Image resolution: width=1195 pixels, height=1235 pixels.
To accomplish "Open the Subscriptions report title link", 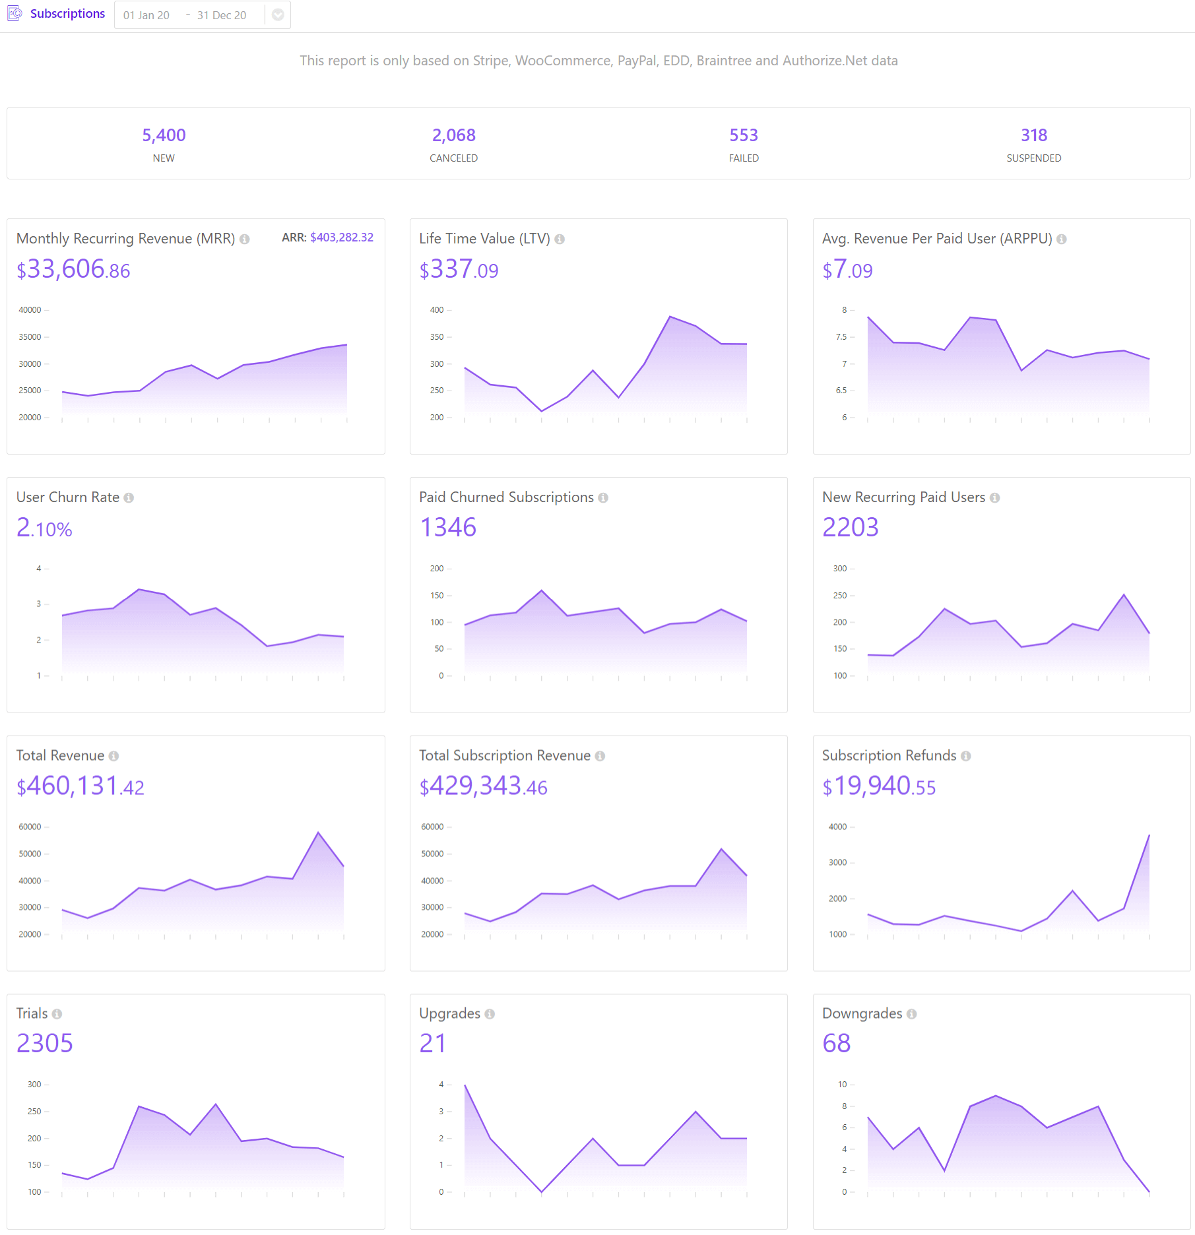I will click(x=67, y=13).
